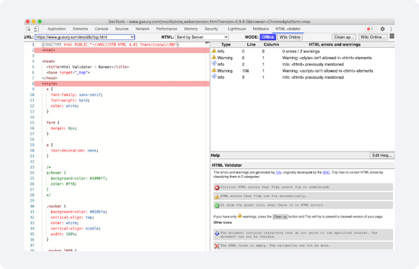Click the info icon of the first '<html> previously mentioned' row
The image size is (419, 269).
pyautogui.click(x=214, y=63)
